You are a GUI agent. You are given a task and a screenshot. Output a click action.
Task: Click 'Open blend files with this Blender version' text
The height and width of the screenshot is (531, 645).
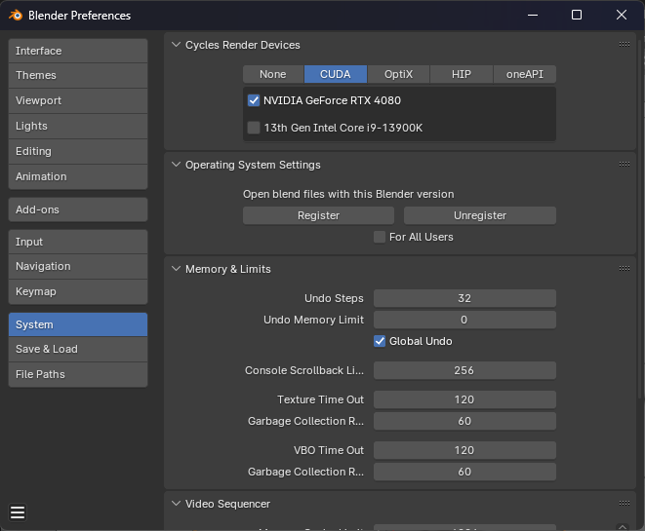pyautogui.click(x=348, y=194)
